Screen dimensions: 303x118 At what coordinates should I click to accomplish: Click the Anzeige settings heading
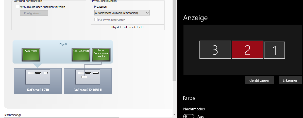click(x=195, y=18)
